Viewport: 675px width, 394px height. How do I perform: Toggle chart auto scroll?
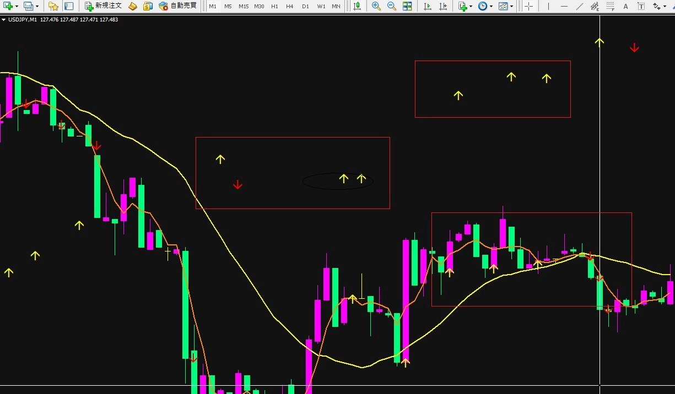tap(427, 6)
